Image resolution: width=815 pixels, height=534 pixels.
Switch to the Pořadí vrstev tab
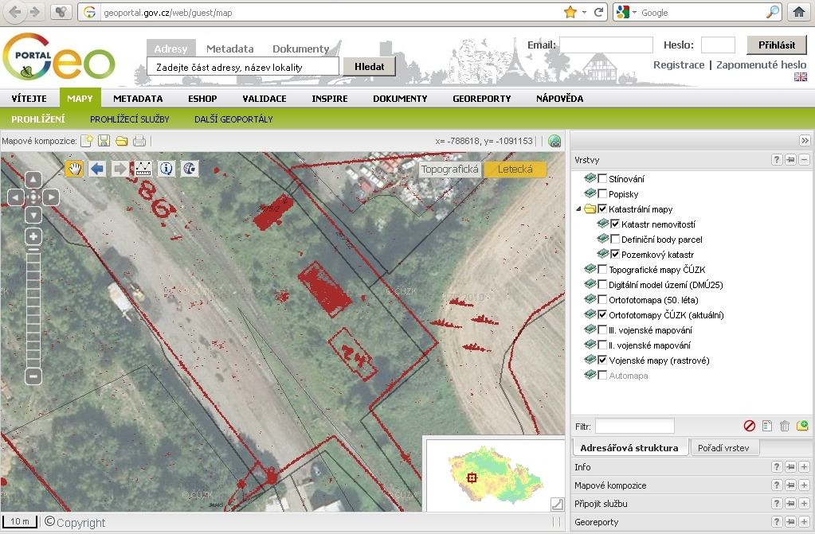724,447
